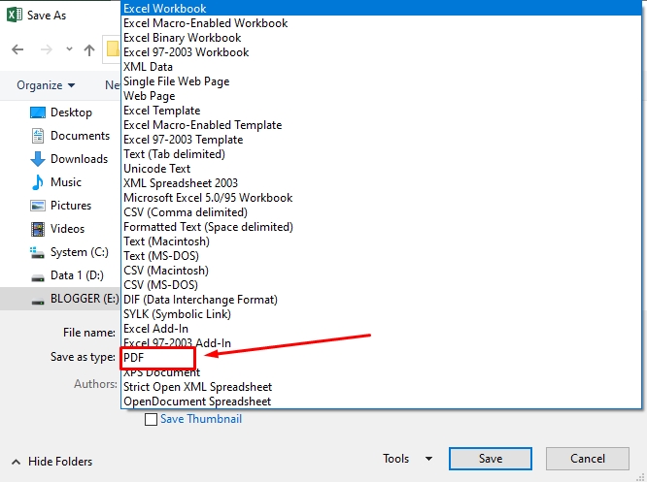The width and height of the screenshot is (647, 482).
Task: Select DIF (Data Interchange Format) type
Action: (381, 300)
